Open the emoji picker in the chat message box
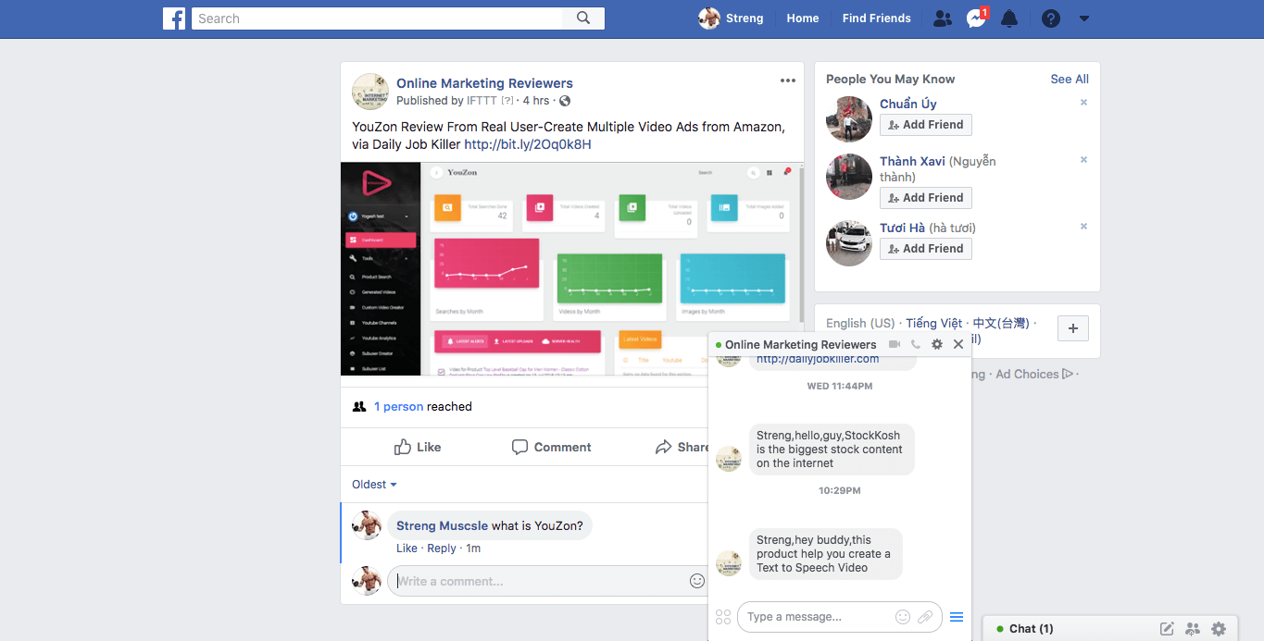 [x=903, y=617]
